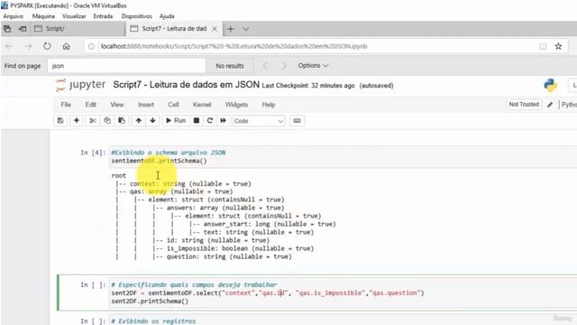Add page to favorites star
Image resolution: width=577 pixels, height=325 pixels.
(559, 46)
